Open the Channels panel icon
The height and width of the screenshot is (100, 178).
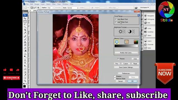[145, 44]
